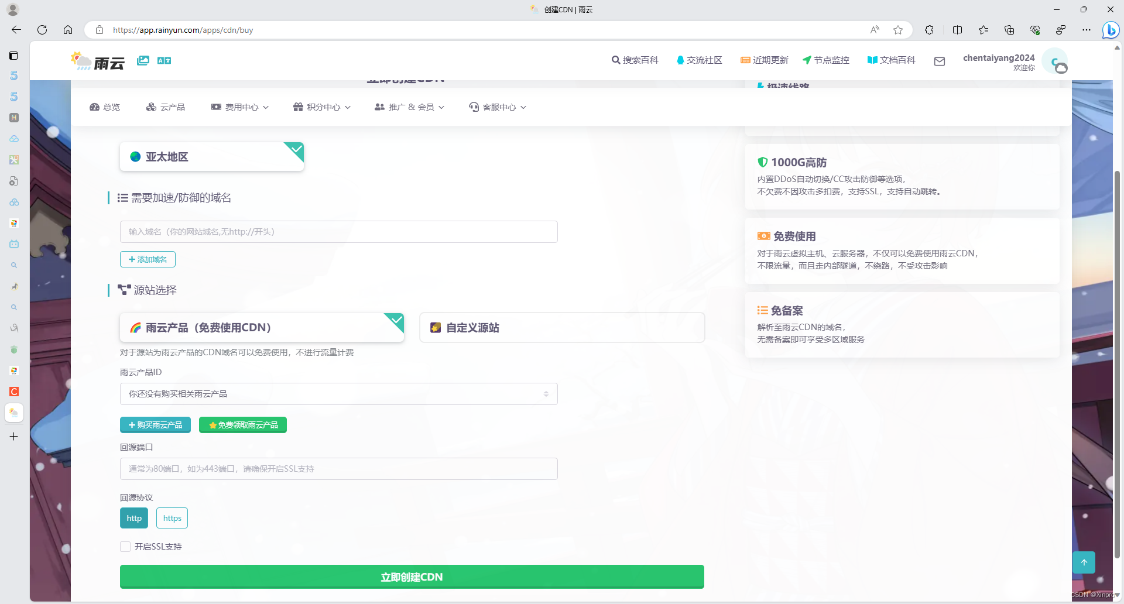1124x604 pixels.
Task: Switch to the grey H icon tab
Action: pyautogui.click(x=14, y=118)
